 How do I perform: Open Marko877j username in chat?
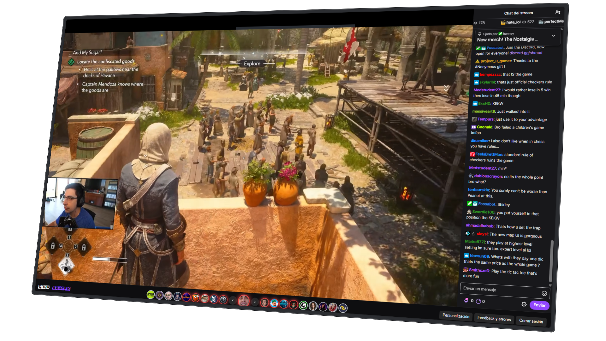(475, 242)
